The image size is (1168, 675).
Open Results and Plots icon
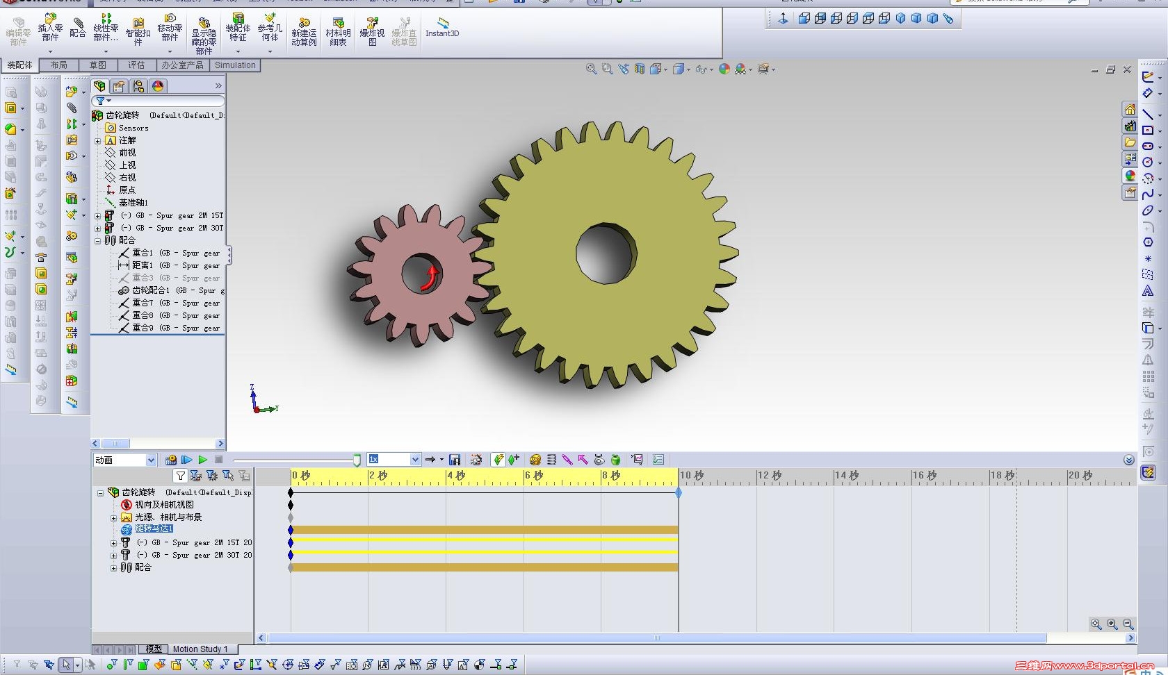click(637, 460)
